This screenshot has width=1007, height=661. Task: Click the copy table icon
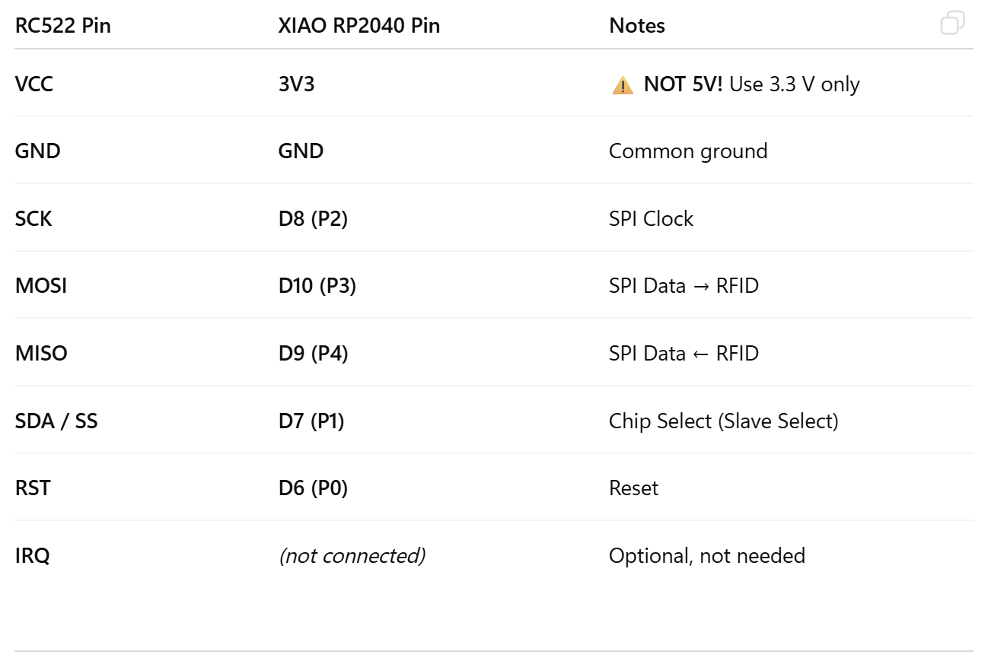click(952, 23)
